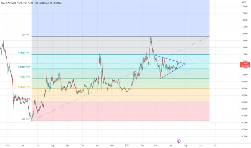The width and height of the screenshot is (251, 148).
Task: Click the 1.4000 price axis label
Action: tap(245, 47)
